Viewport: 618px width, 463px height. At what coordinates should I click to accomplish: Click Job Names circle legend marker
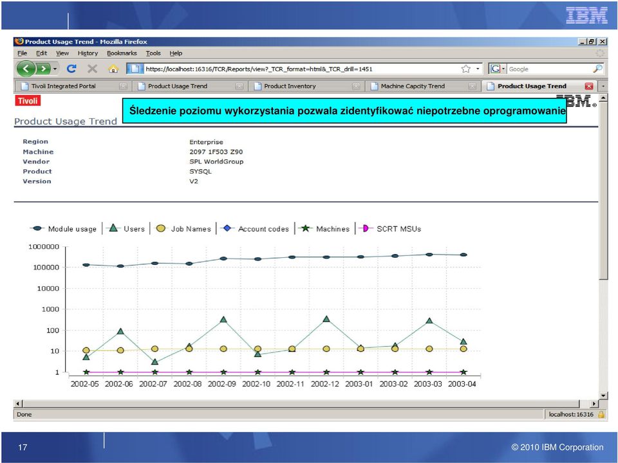[x=160, y=228]
